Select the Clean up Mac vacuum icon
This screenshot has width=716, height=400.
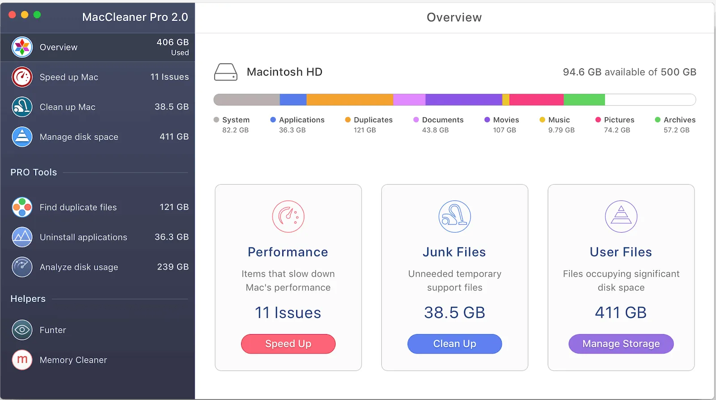click(x=22, y=107)
